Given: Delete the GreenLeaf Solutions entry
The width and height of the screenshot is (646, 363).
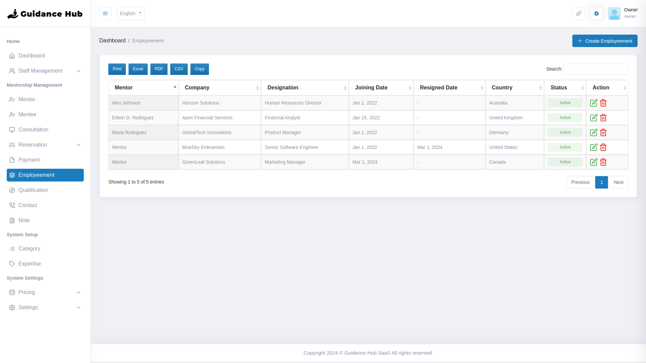Looking at the screenshot, I should (603, 162).
